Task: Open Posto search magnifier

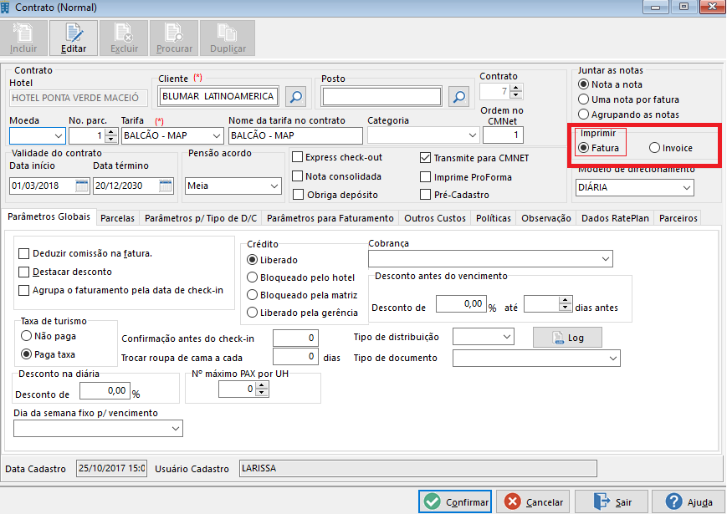Action: (459, 96)
